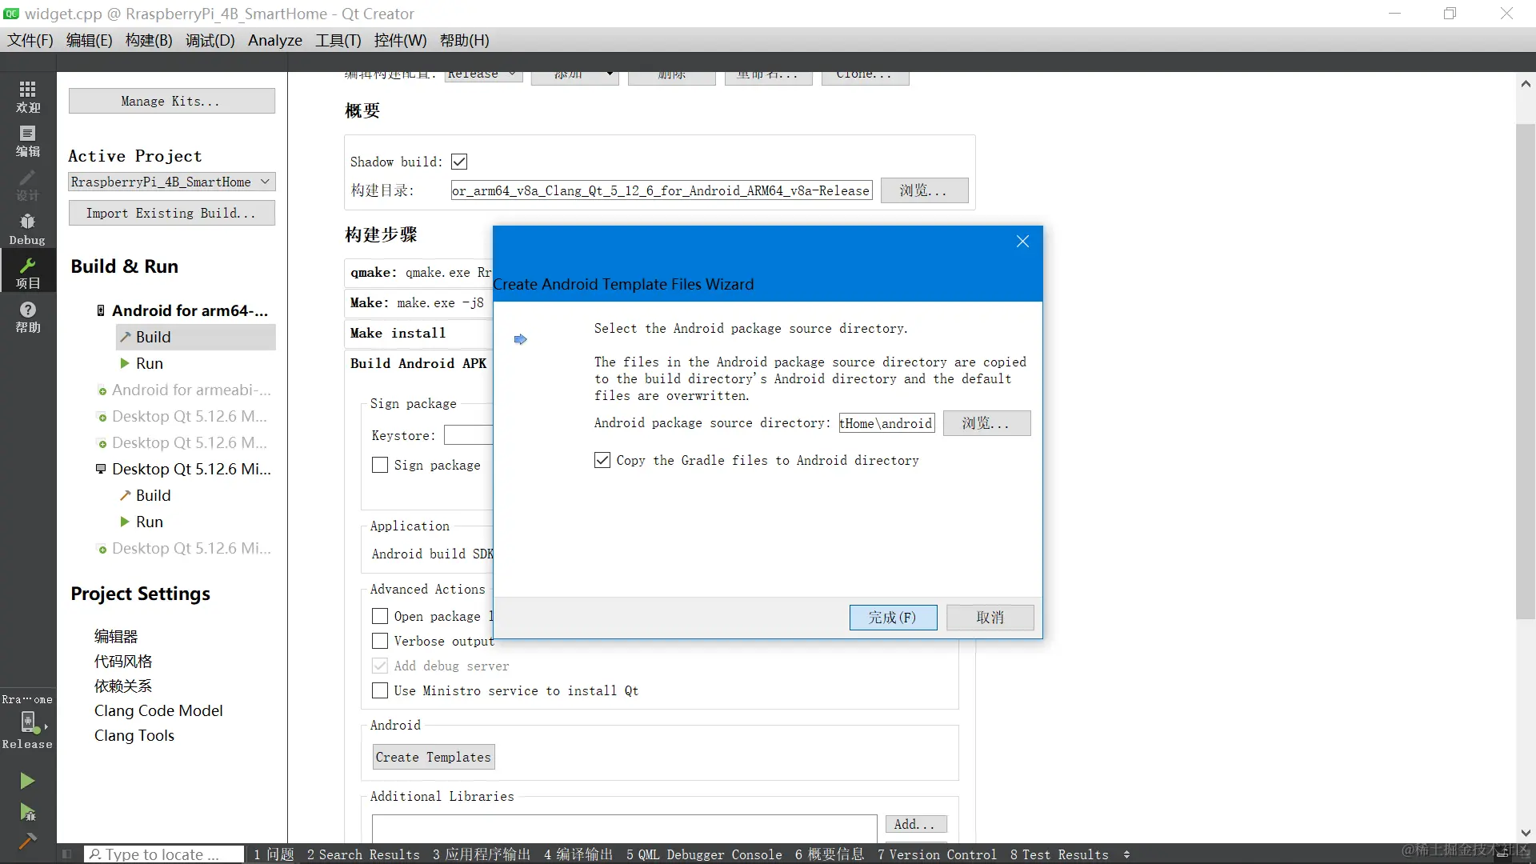The image size is (1536, 864).
Task: Open the Debug mode icon
Action: point(27,229)
